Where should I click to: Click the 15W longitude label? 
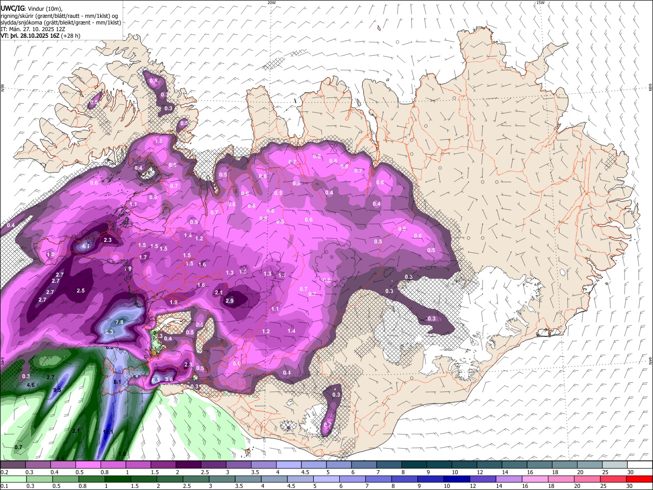coord(540,3)
